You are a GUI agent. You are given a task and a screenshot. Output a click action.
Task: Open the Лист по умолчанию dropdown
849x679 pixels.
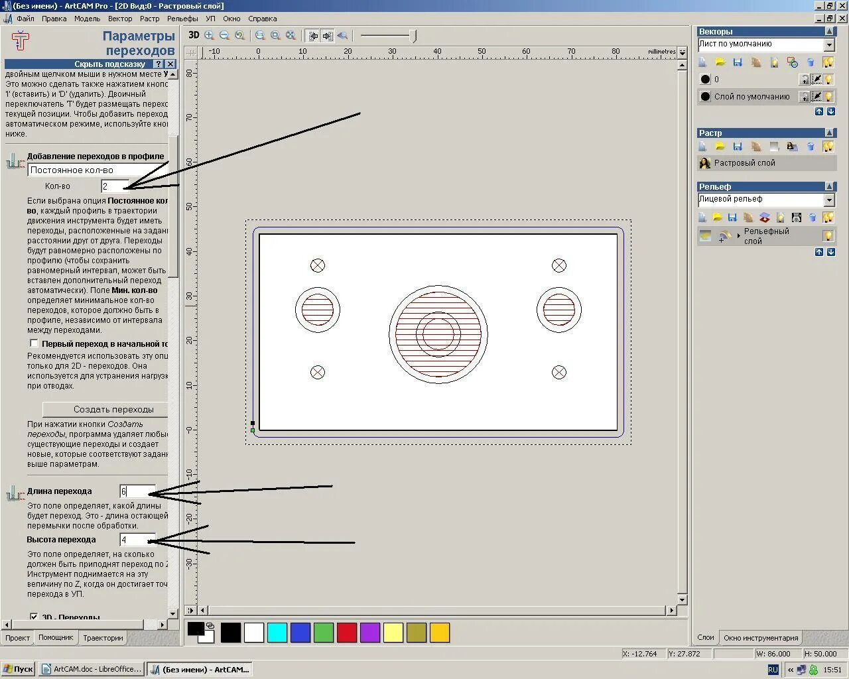tap(829, 44)
